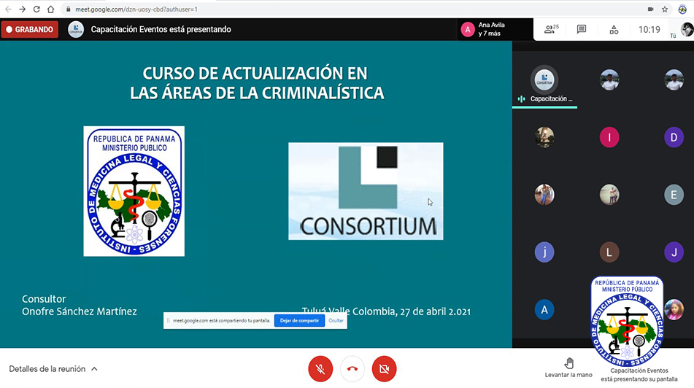Viewport: 694px width, 388px height.
Task: Click Dejar de compartir button
Action: coord(299,321)
